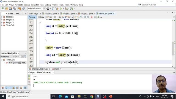Screen dimensions: 176x99
Task: Open Microsoft Edge from the taskbar
Action: [60, 97]
